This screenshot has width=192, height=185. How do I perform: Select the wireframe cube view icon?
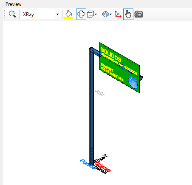(x=90, y=14)
